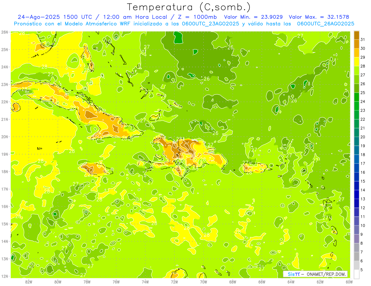Click the title "Temperatura (C,somb.)"
371x286 pixels.
pyautogui.click(x=189, y=7)
